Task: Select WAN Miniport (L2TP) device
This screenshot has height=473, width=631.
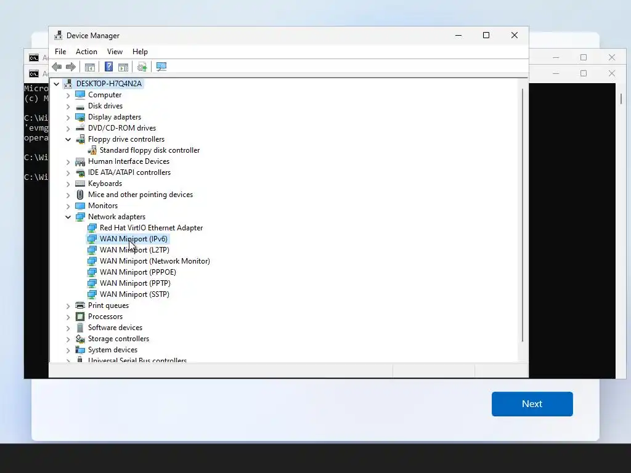Action: (x=134, y=250)
